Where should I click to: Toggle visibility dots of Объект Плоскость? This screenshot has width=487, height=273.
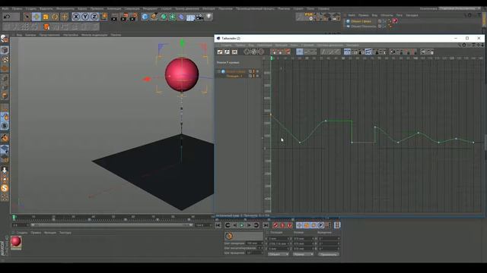(384, 27)
